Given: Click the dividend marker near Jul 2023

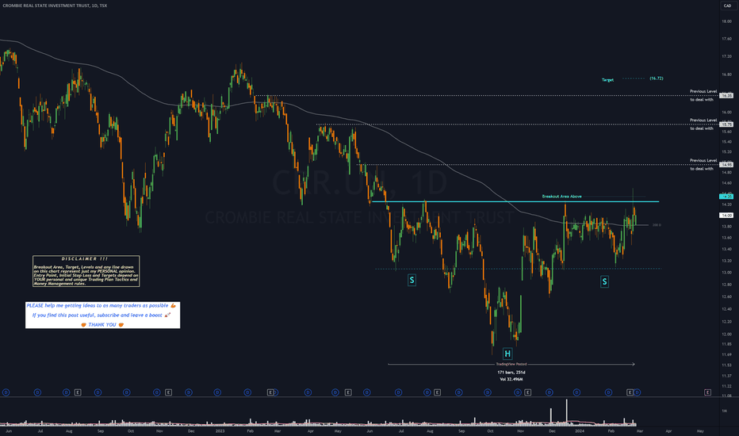Looking at the screenshot, I should (398, 392).
